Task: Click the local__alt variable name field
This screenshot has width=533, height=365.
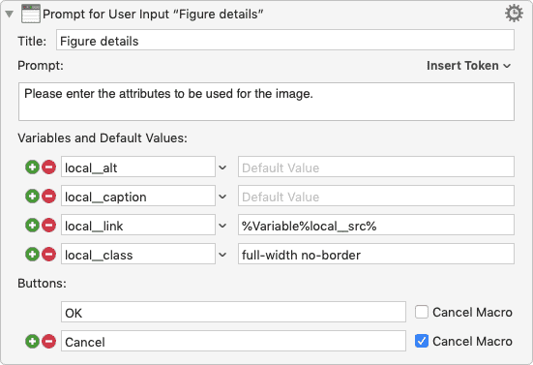Action: click(138, 167)
